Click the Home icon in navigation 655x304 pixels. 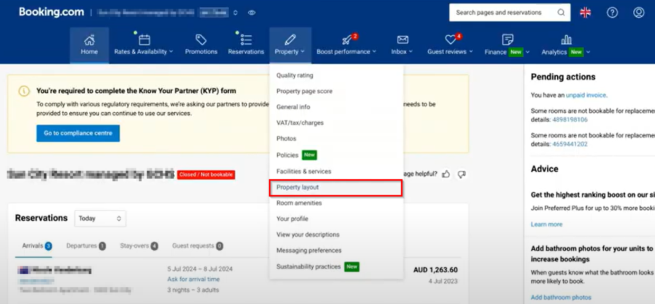pos(89,40)
